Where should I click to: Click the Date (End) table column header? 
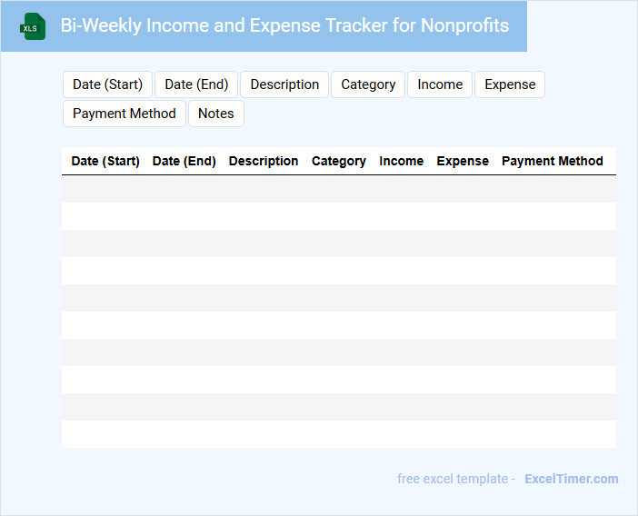184,161
